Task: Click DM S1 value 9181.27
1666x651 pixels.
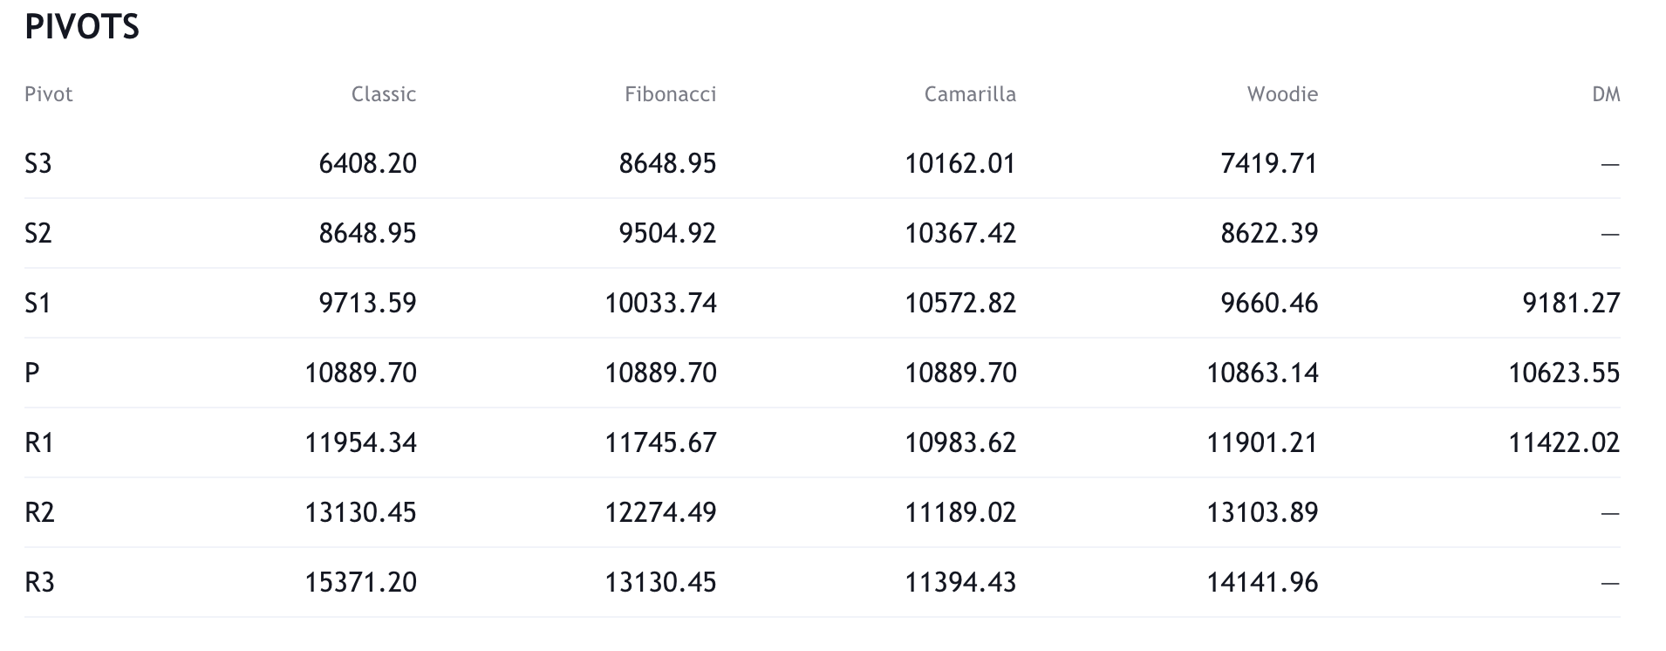Action: tap(1570, 303)
